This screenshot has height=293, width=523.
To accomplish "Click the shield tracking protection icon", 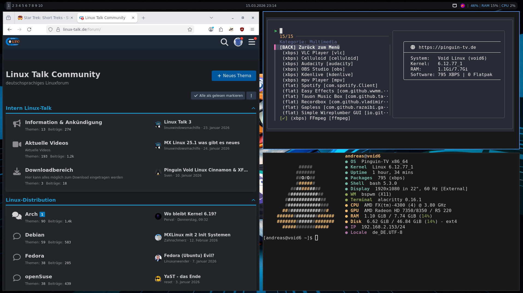I will click(50, 29).
